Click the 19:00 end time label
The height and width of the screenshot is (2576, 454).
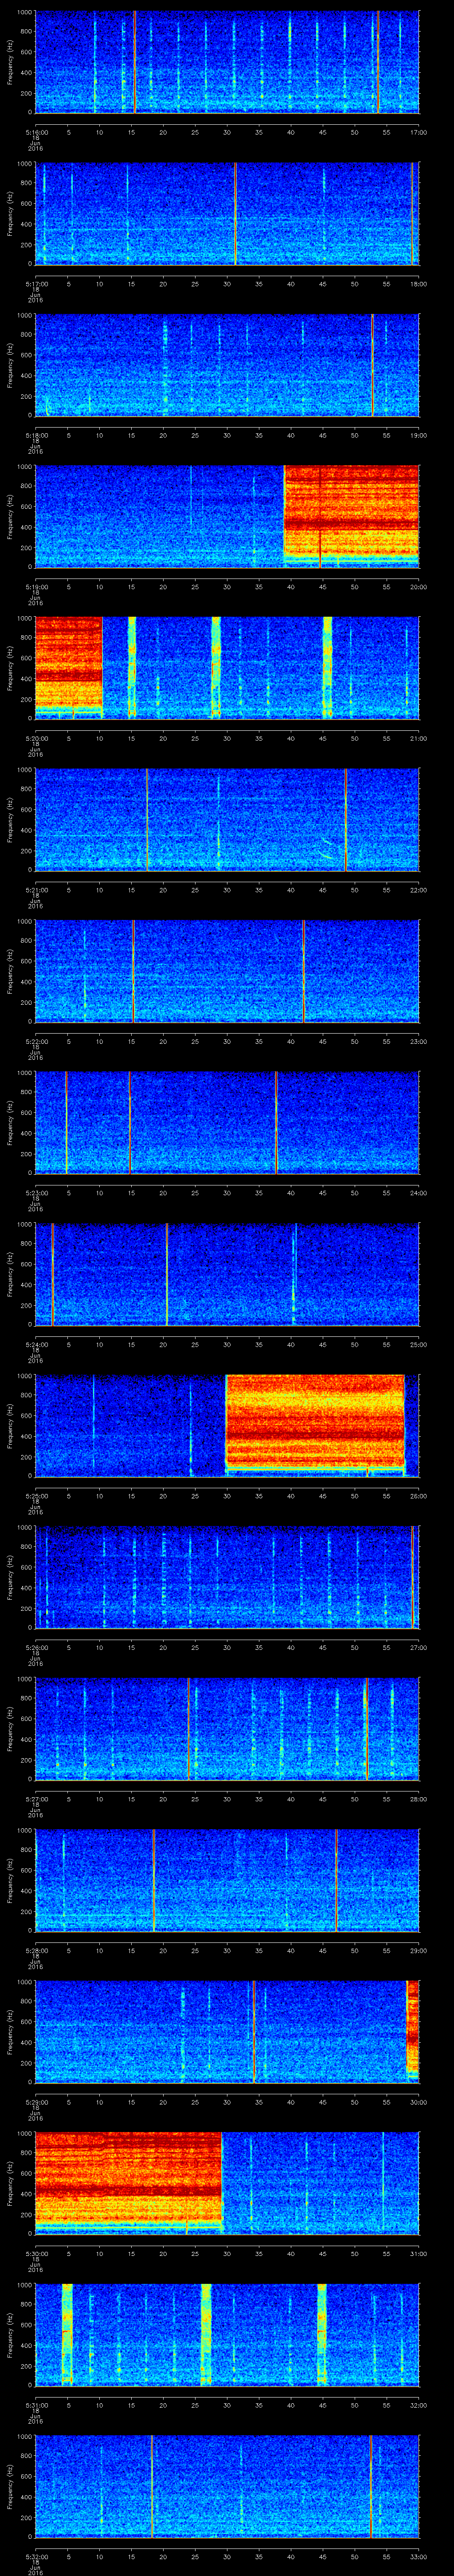419,435
